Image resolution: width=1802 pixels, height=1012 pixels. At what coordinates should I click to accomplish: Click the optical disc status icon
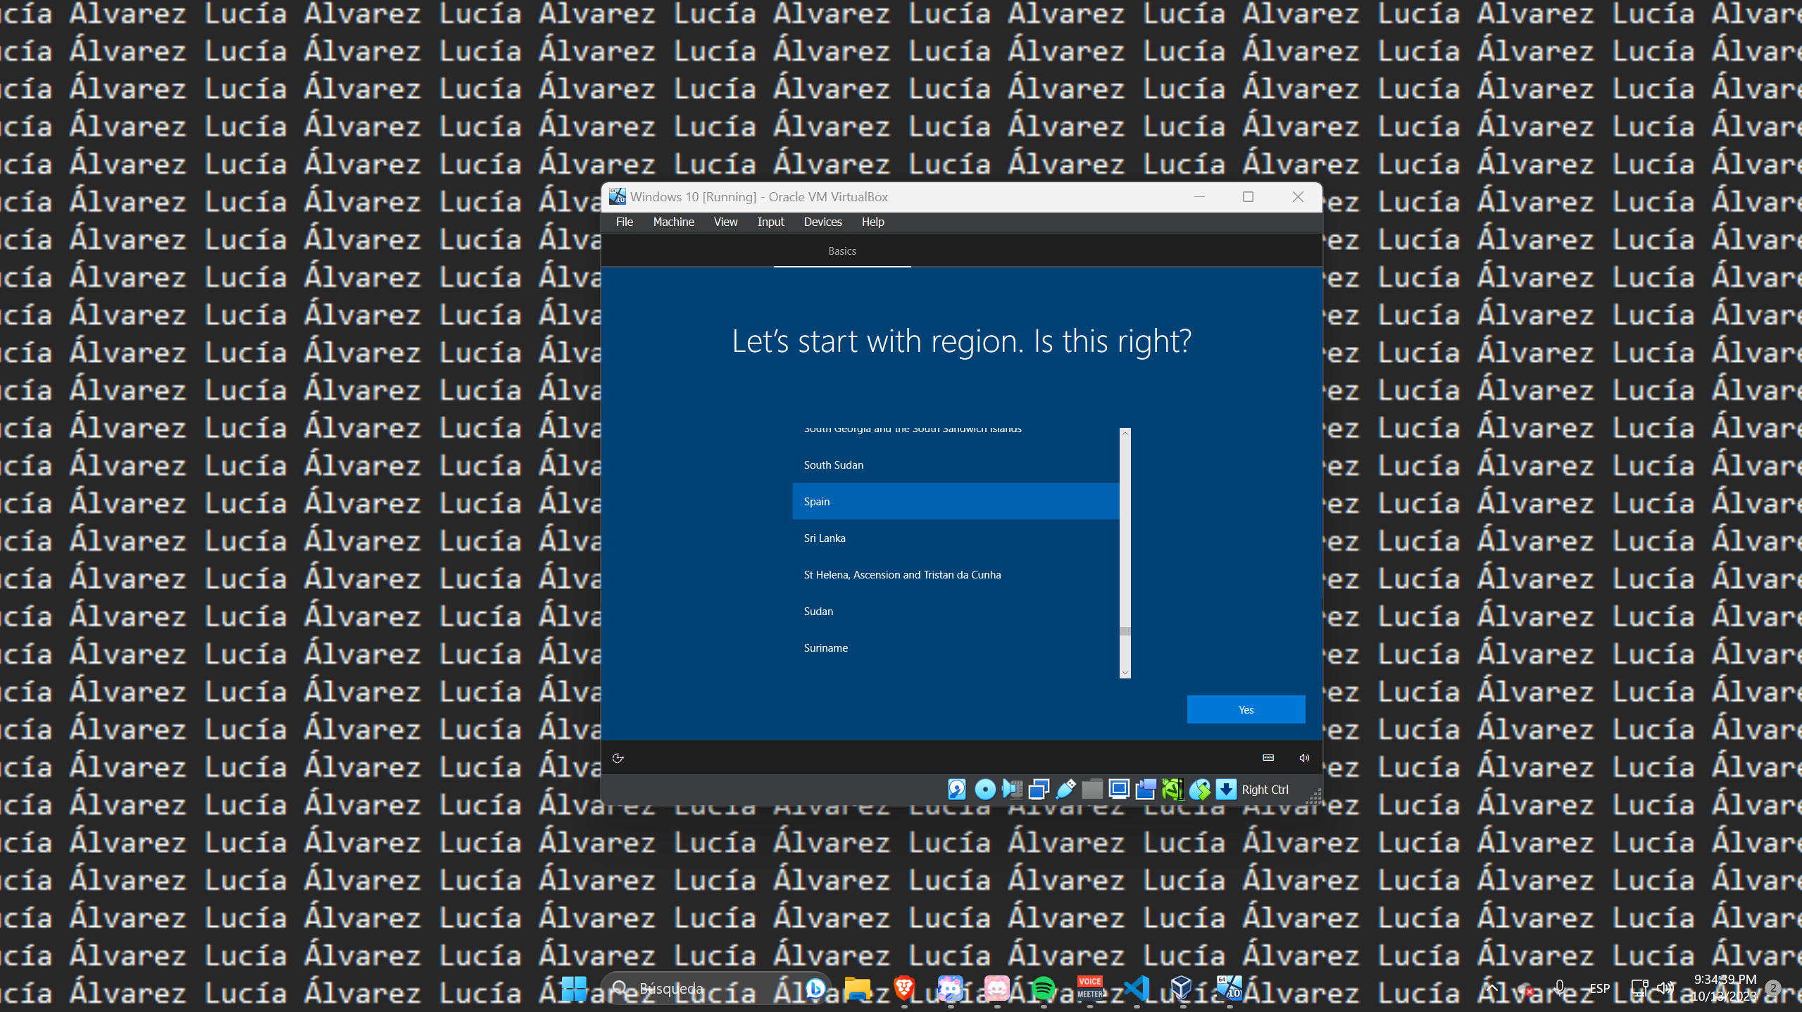tap(984, 790)
